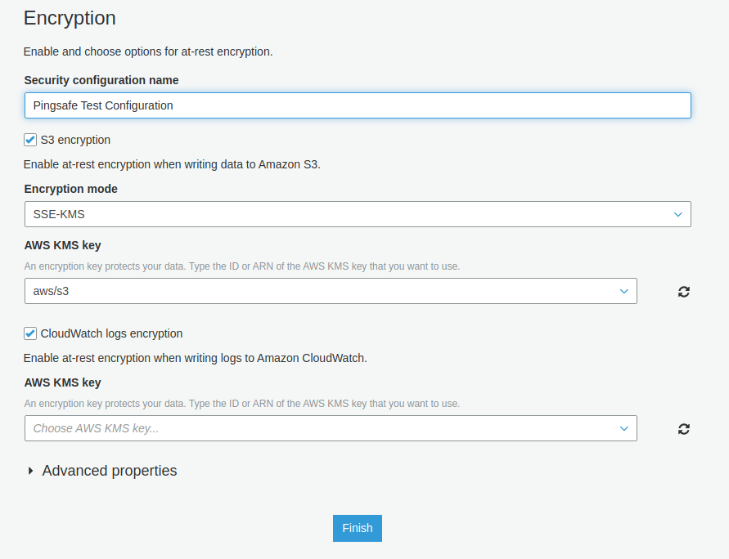Refresh the S3 AWS KMS key list
This screenshot has height=559, width=729.
pos(684,292)
